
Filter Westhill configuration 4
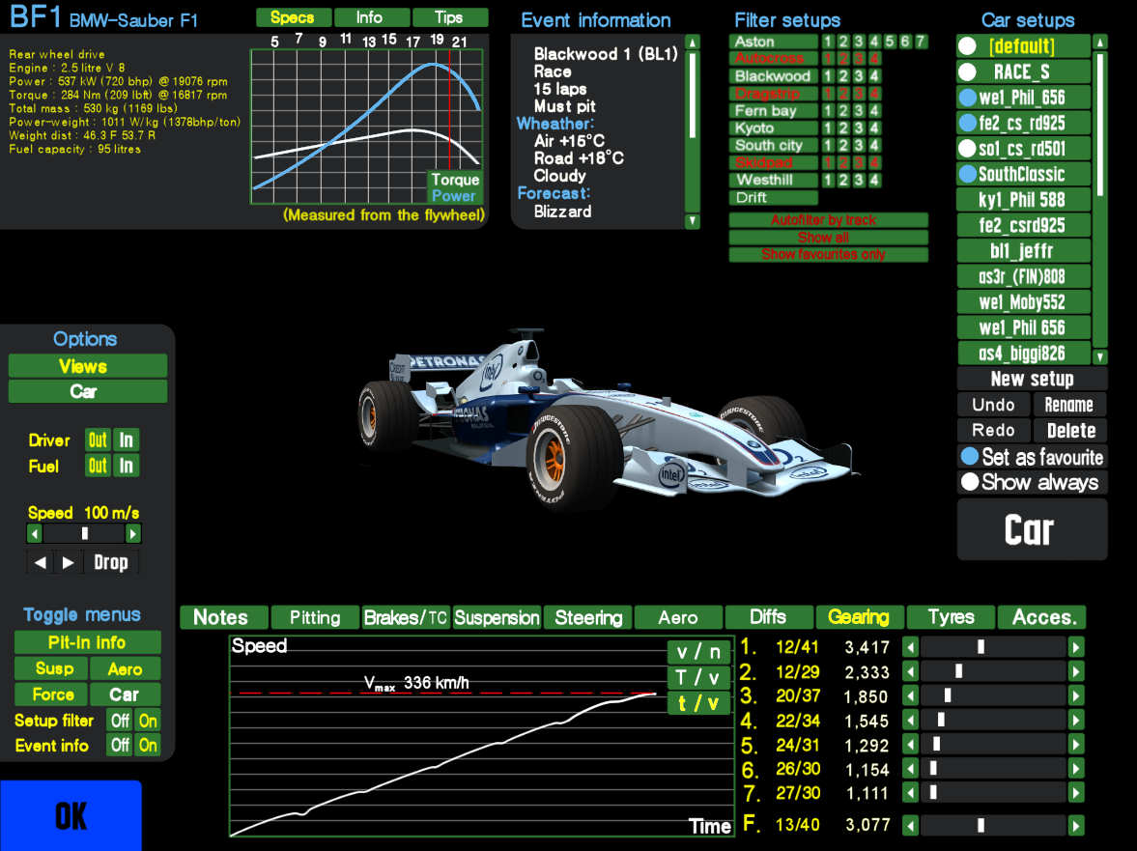[874, 180]
